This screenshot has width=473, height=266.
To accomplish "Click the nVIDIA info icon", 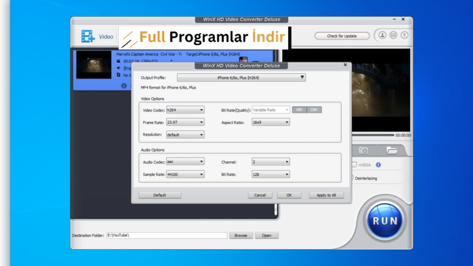I will tap(378, 165).
